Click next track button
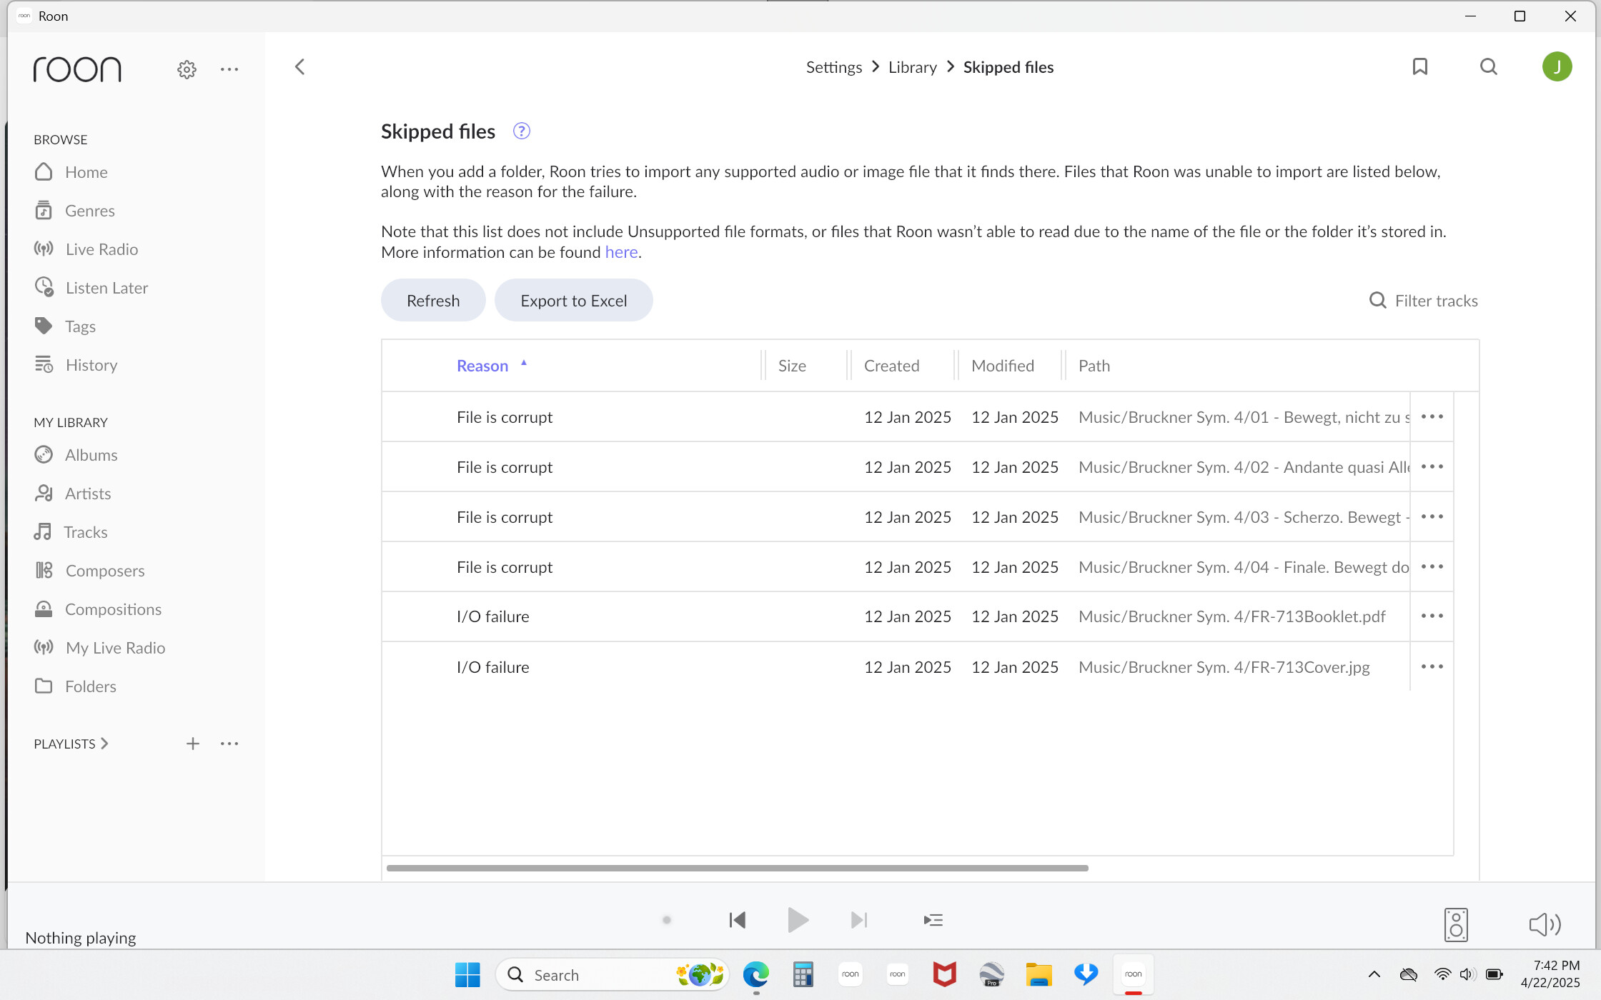 click(858, 920)
